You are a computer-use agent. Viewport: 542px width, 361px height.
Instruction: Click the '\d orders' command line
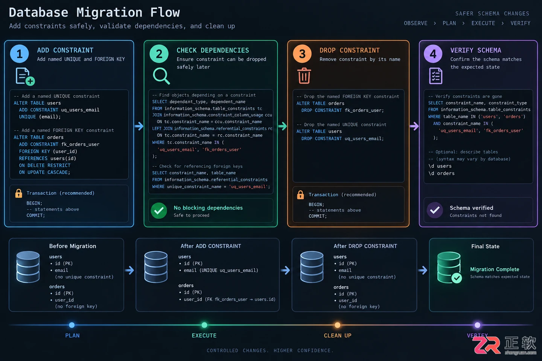click(442, 173)
